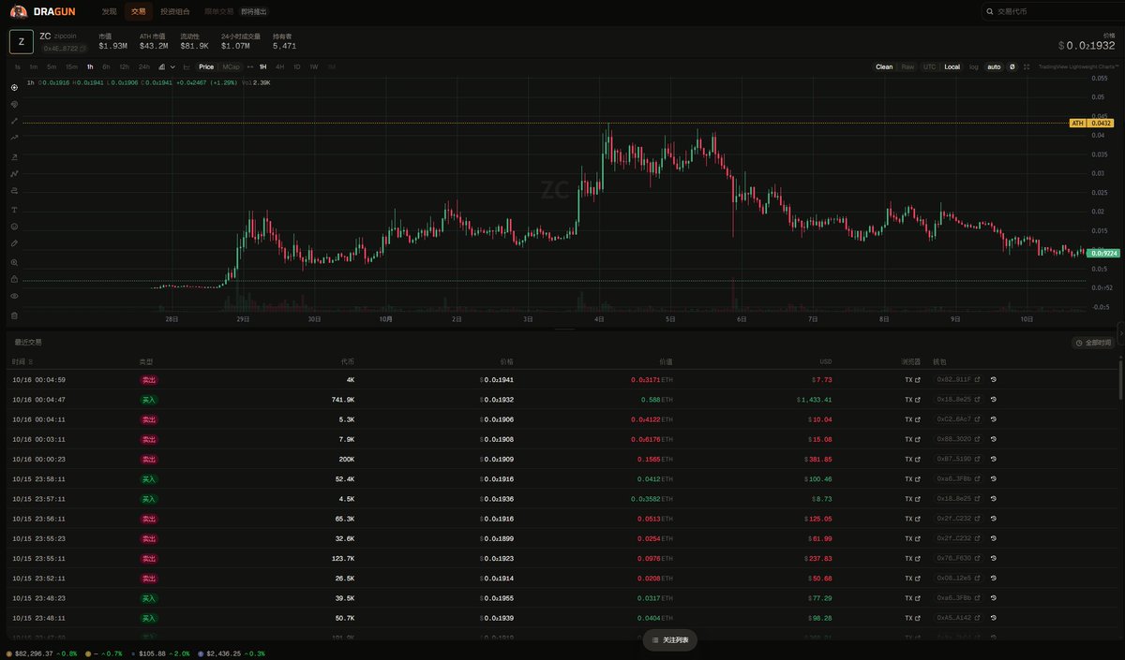The height and width of the screenshot is (660, 1125).
Task: Expand chart type dropdown arrow
Action: click(x=172, y=67)
